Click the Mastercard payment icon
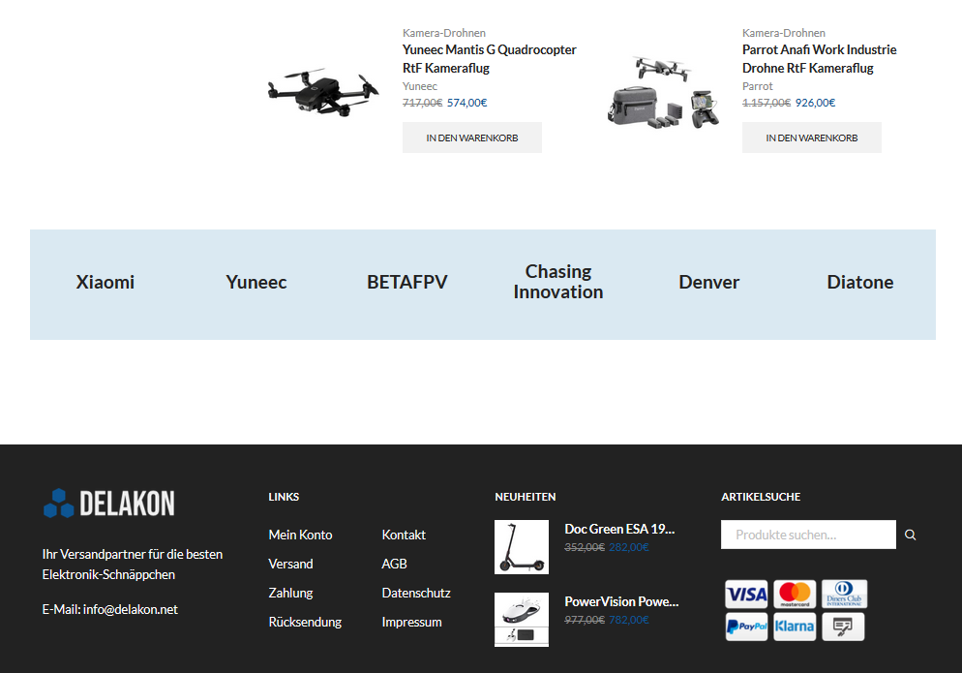 pyautogui.click(x=795, y=594)
